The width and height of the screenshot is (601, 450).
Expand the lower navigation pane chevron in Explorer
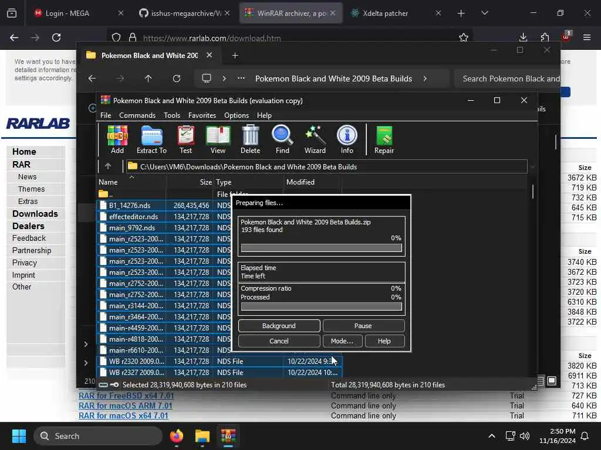tap(86, 362)
